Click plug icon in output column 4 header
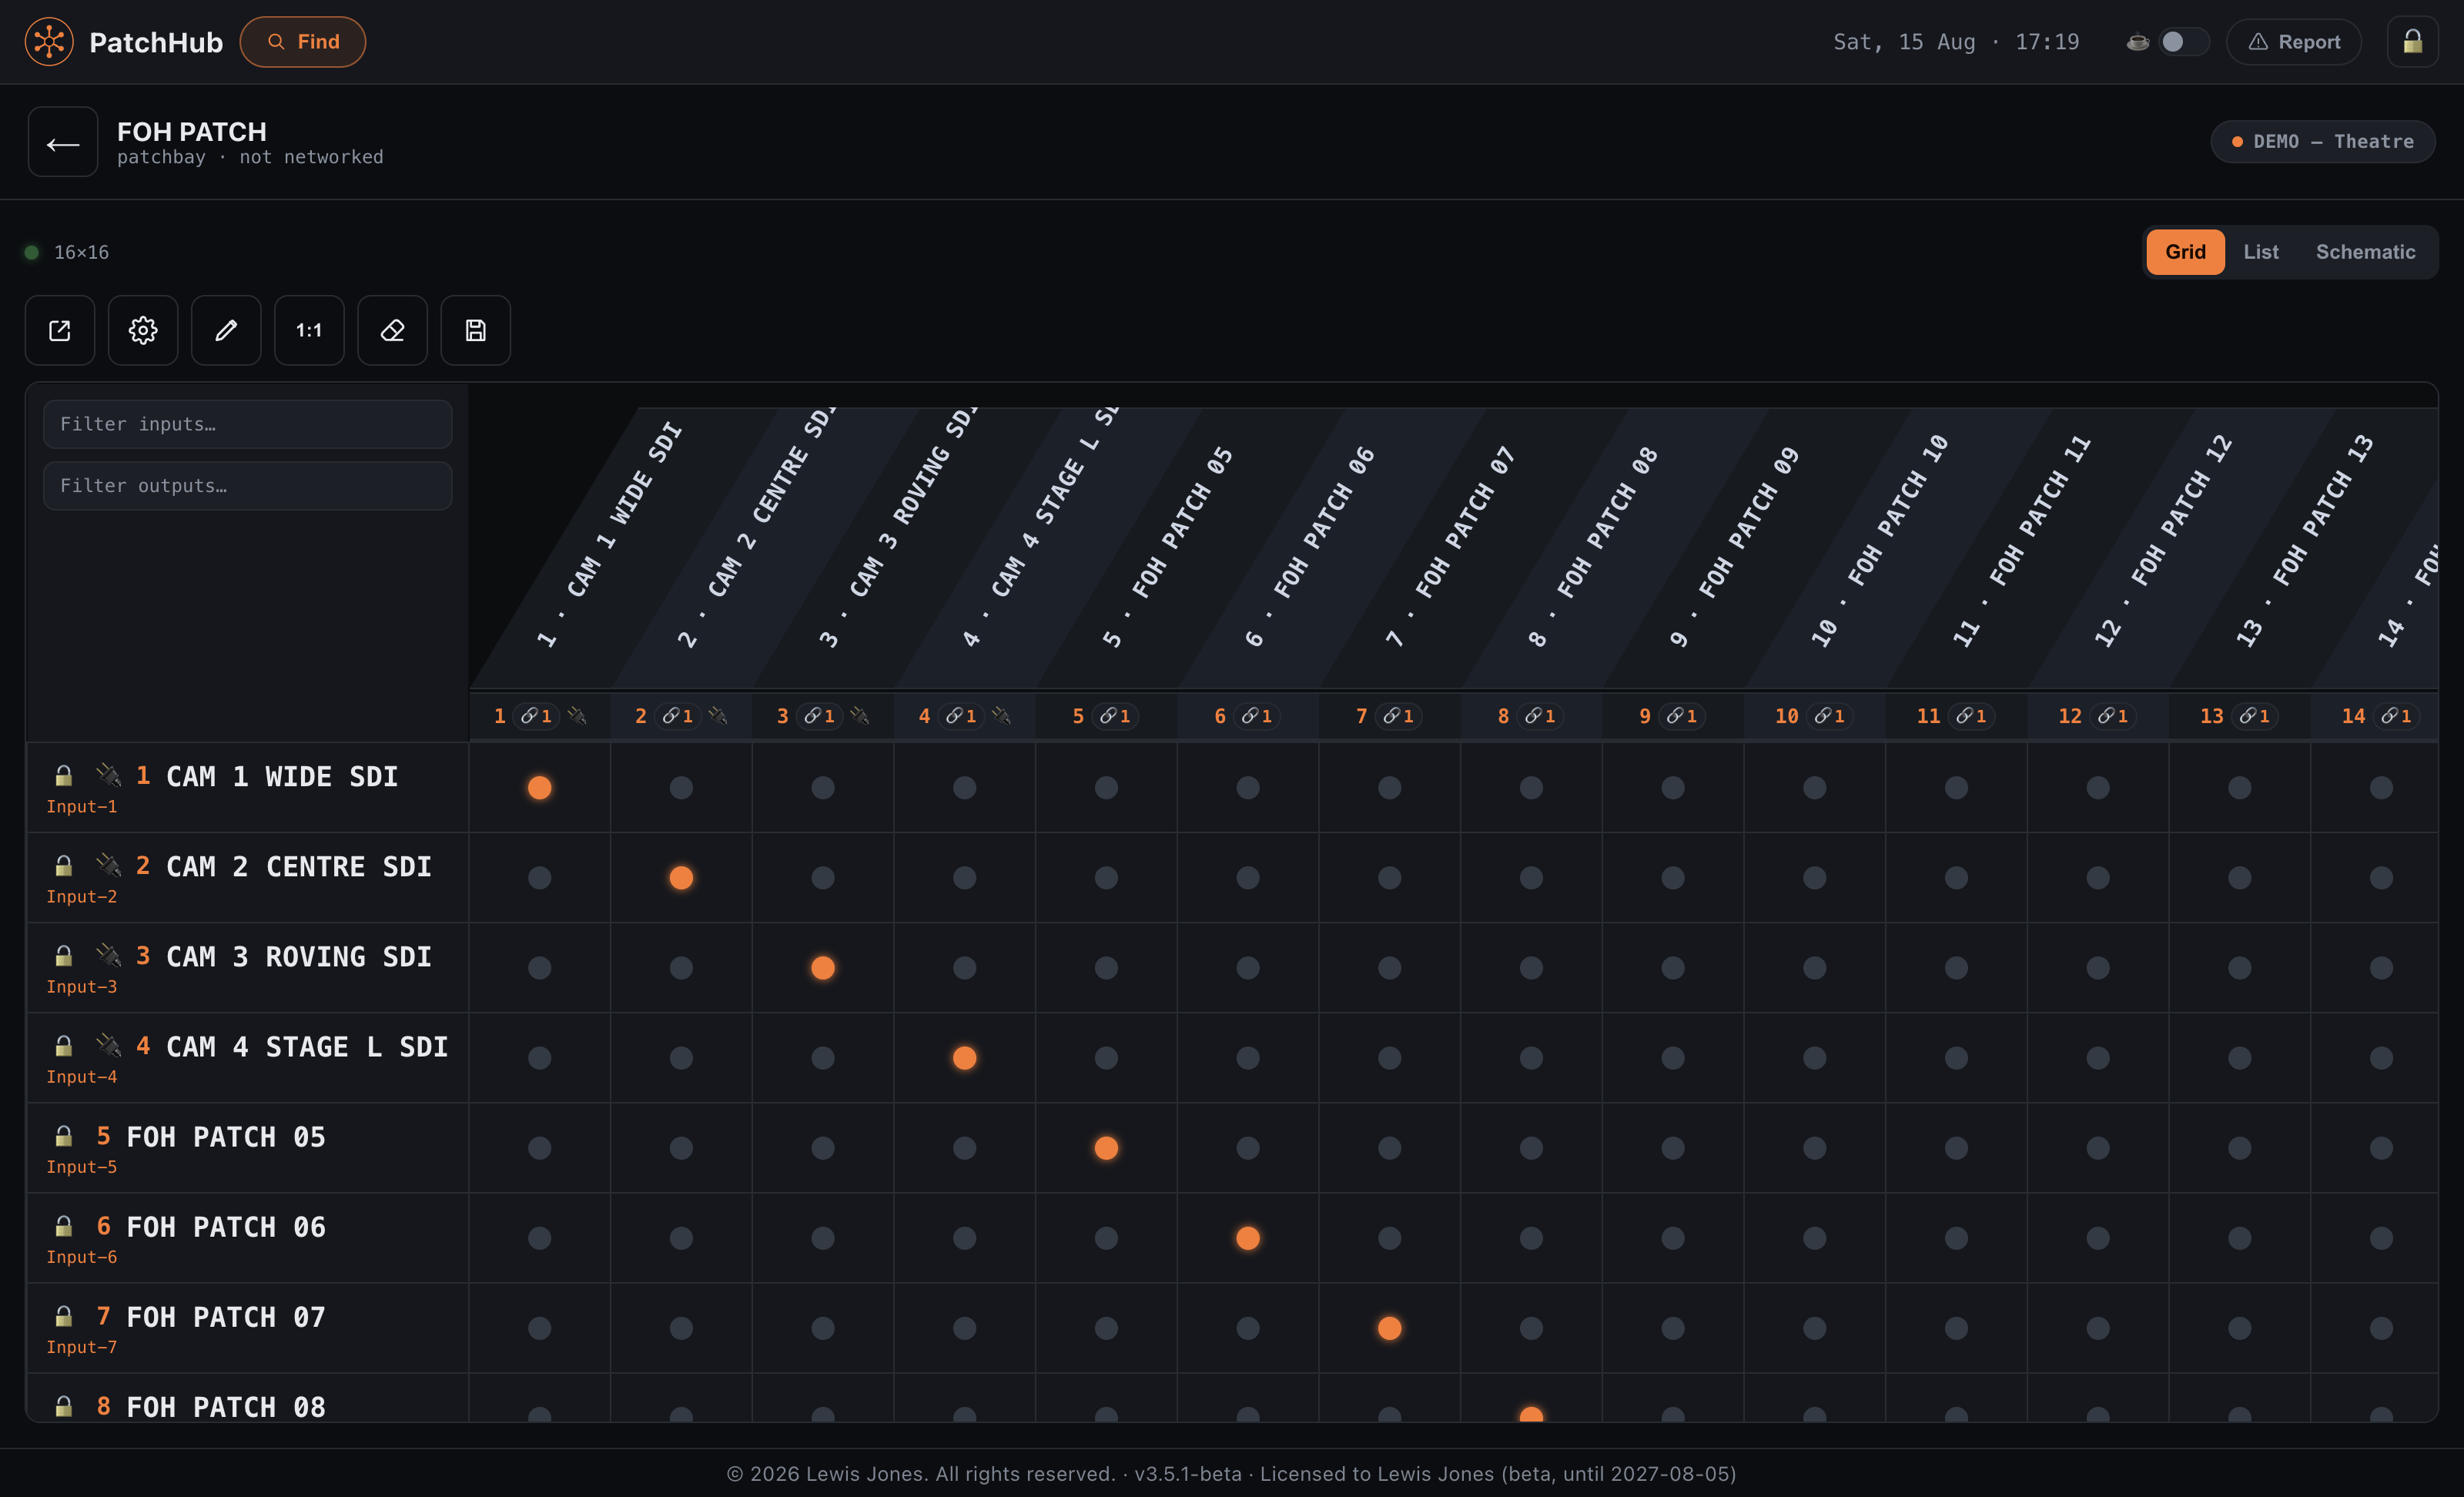2464x1497 pixels. click(x=1002, y=716)
